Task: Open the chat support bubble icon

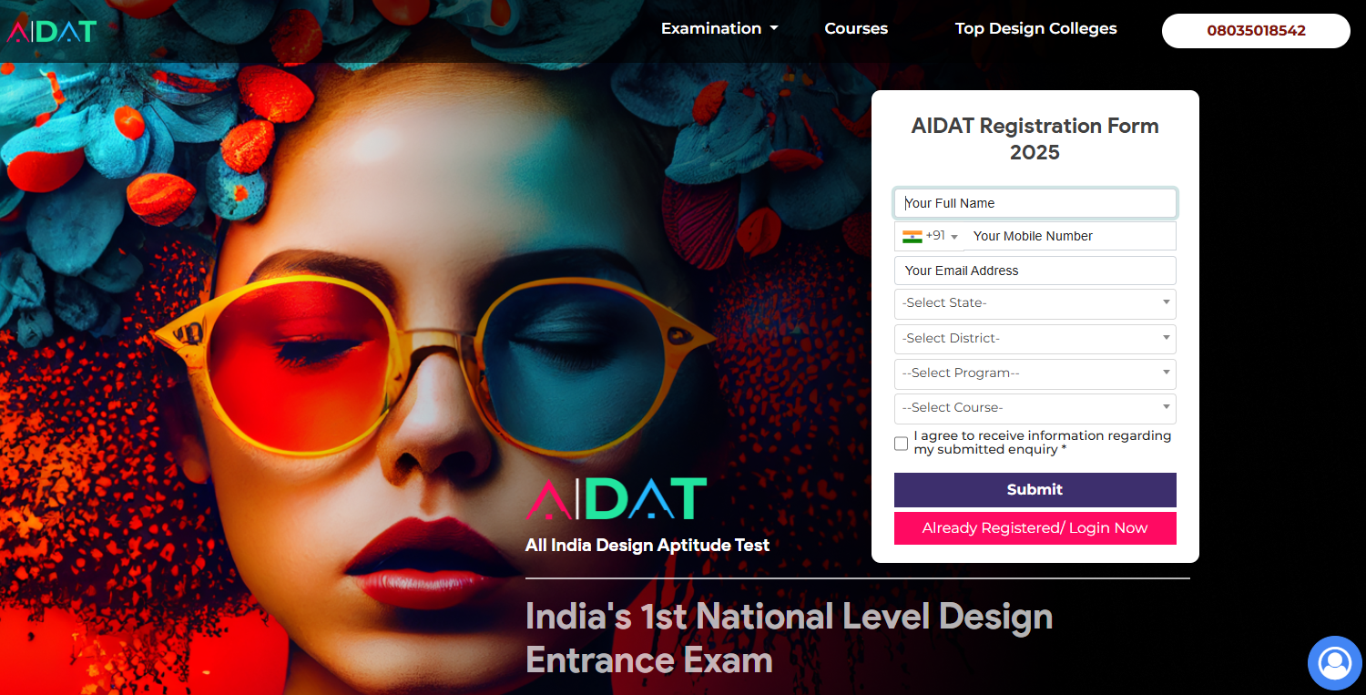Action: (x=1334, y=663)
